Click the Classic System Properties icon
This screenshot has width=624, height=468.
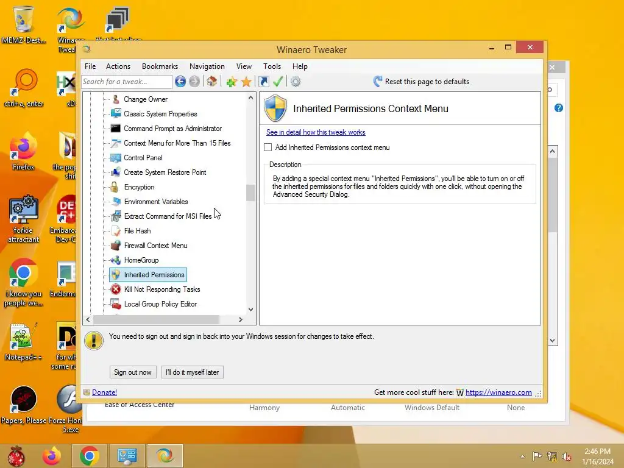(x=116, y=113)
